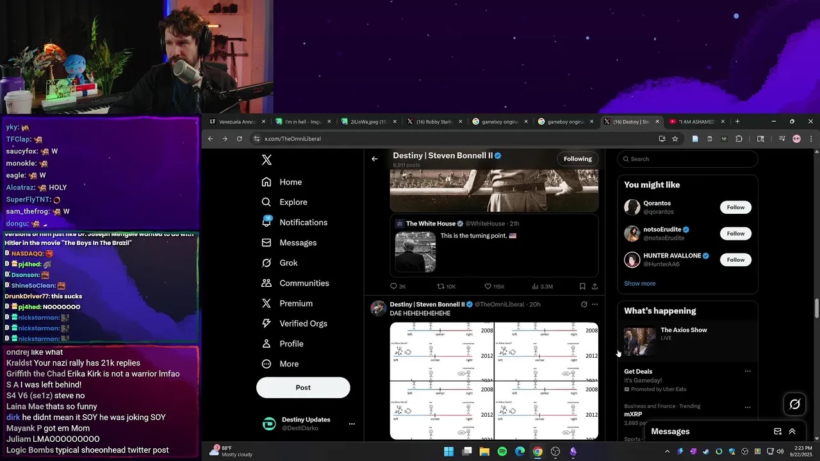This screenshot has width=820, height=461.
Task: Reload the current page
Action: pyautogui.click(x=240, y=139)
